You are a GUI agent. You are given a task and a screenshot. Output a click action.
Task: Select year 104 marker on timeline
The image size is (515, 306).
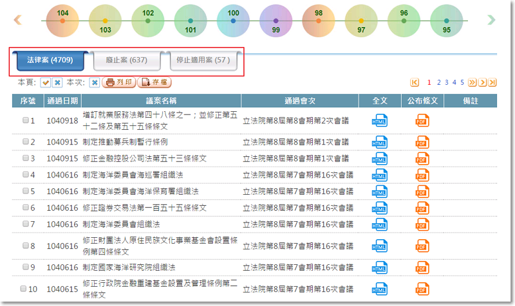pyautogui.click(x=62, y=21)
